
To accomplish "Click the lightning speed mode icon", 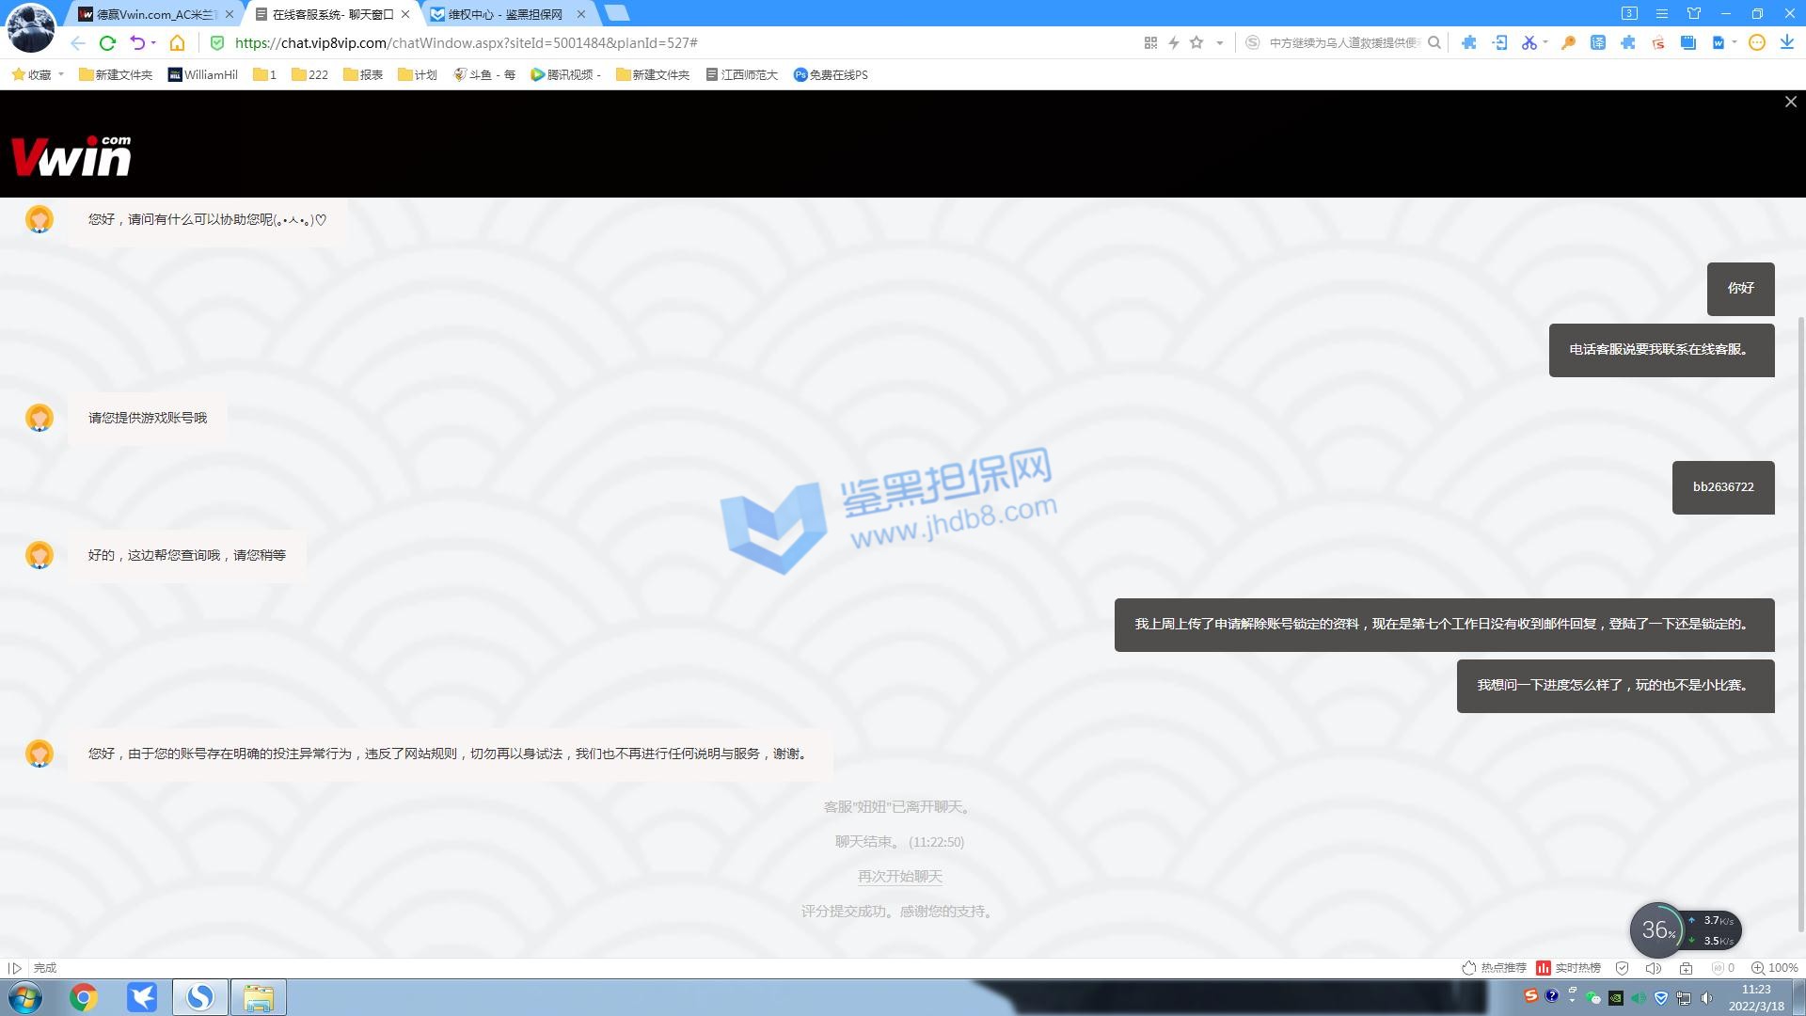I will coord(1174,42).
